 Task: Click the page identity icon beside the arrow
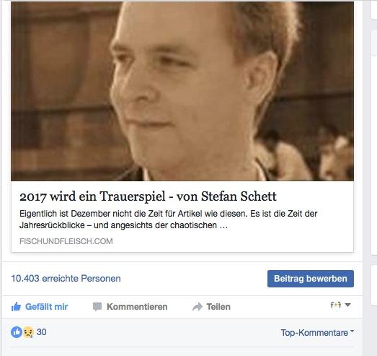pos(336,305)
